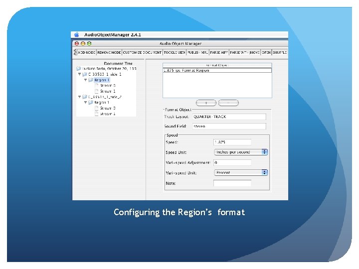Select Region 1 under C_33513_1_side_2
359x269 pixels.
click(102, 103)
